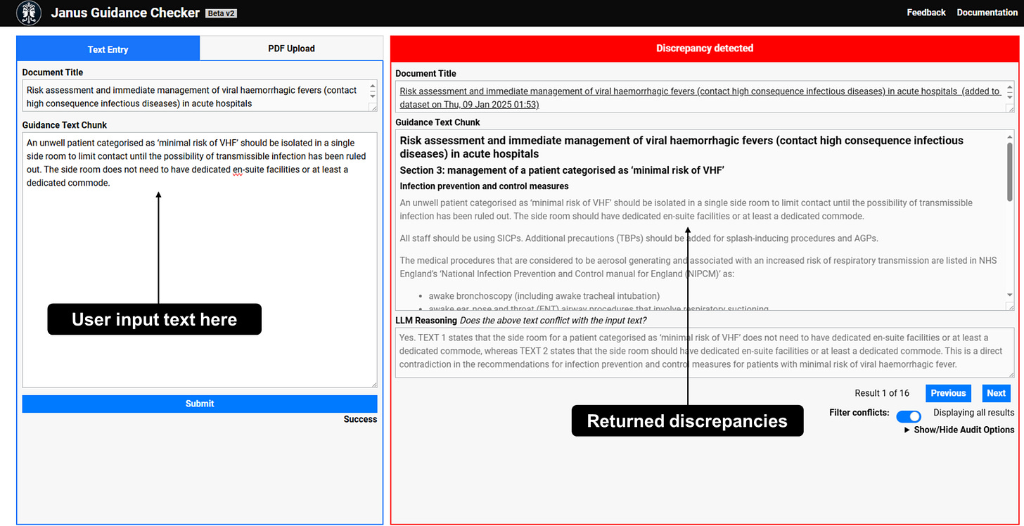Submit the guidance text

pyautogui.click(x=200, y=404)
